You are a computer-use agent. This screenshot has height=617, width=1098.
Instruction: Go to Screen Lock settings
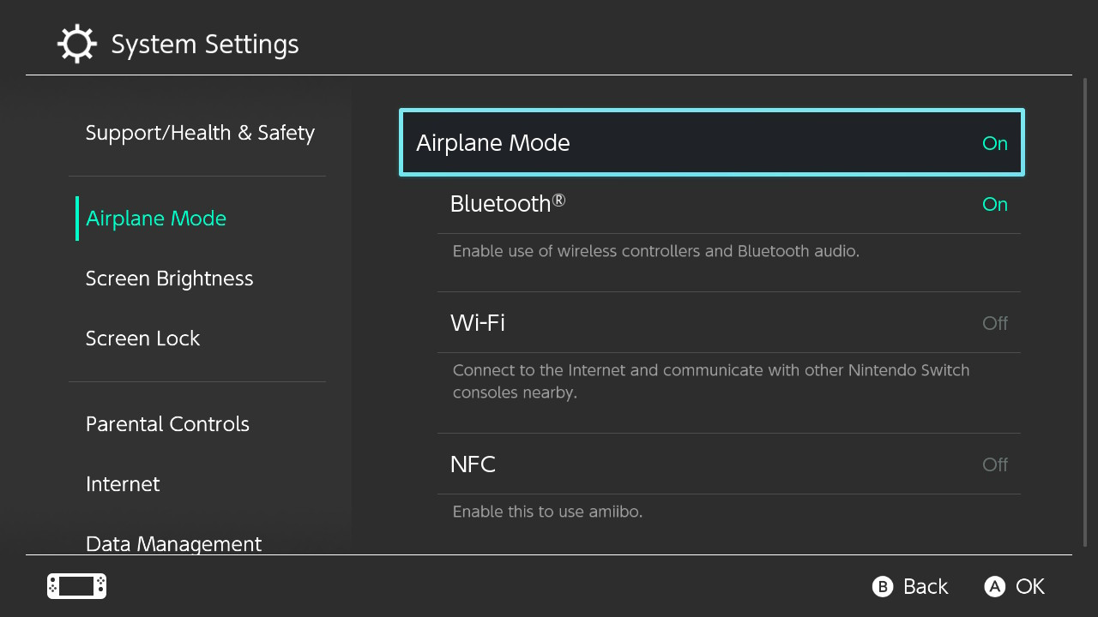[x=142, y=338]
